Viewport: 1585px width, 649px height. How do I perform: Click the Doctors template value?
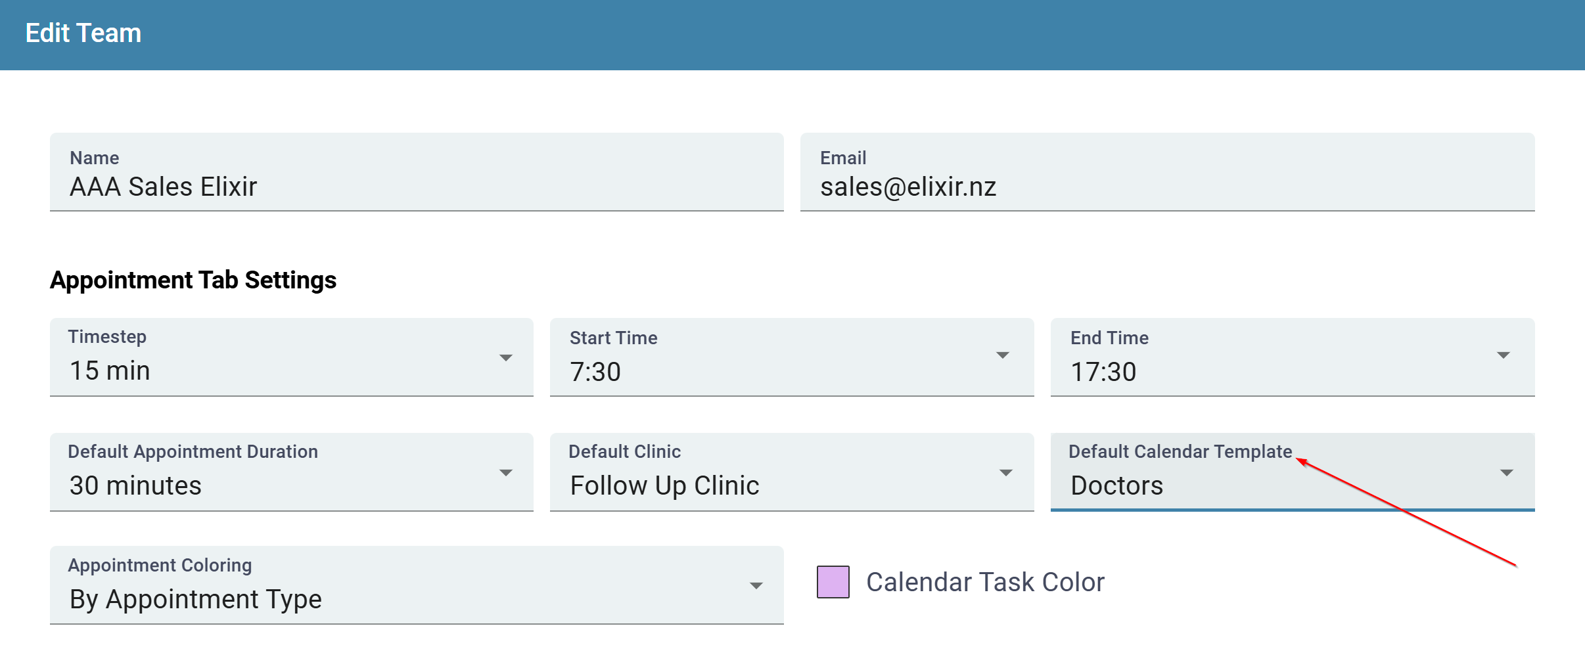(1116, 485)
